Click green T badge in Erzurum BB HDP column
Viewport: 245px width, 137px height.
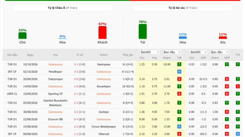(x=227, y=119)
